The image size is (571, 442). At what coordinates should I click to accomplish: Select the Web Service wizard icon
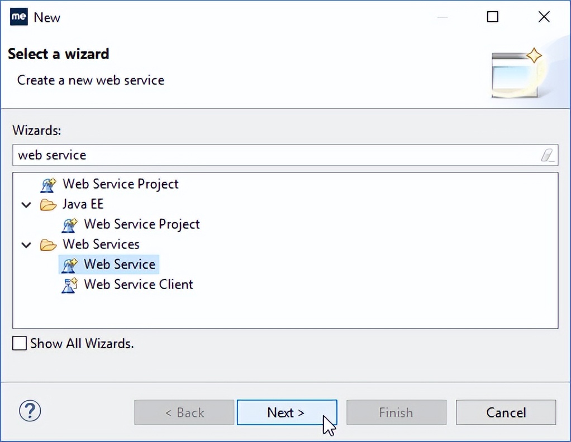[x=69, y=265]
